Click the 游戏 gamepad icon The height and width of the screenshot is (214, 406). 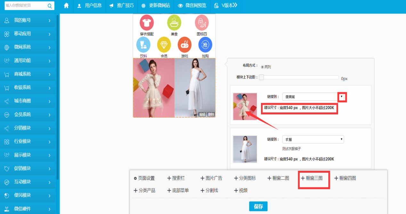(x=184, y=45)
